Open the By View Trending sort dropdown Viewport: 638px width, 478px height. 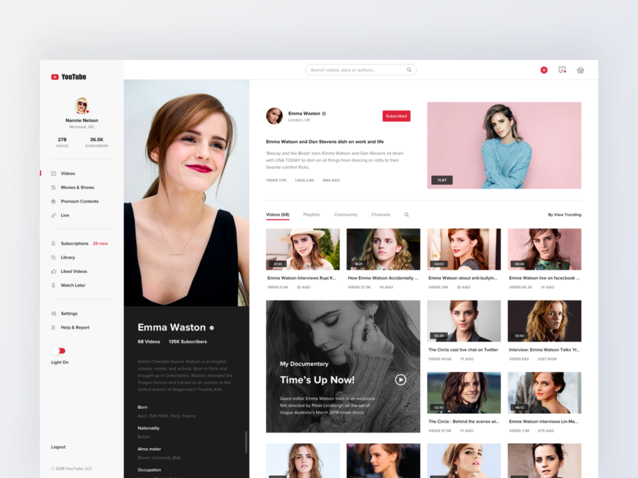[564, 215]
